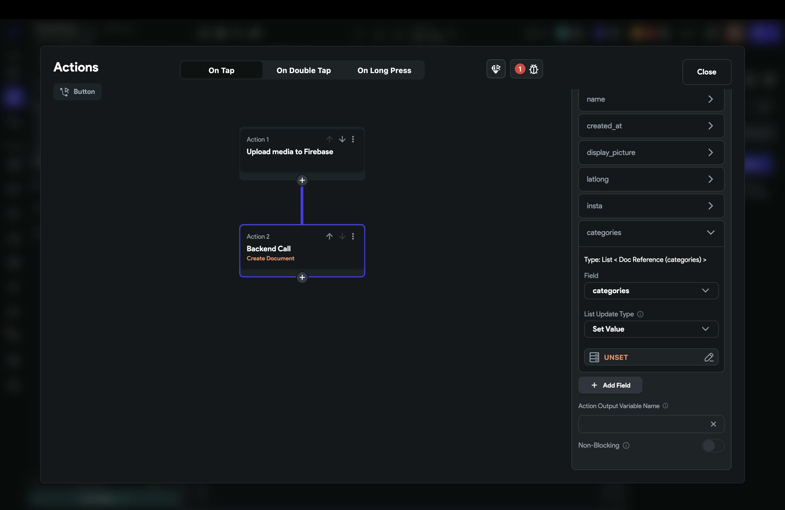The image size is (785, 510).
Task: Switch to the On Long Press tab
Action: point(384,70)
